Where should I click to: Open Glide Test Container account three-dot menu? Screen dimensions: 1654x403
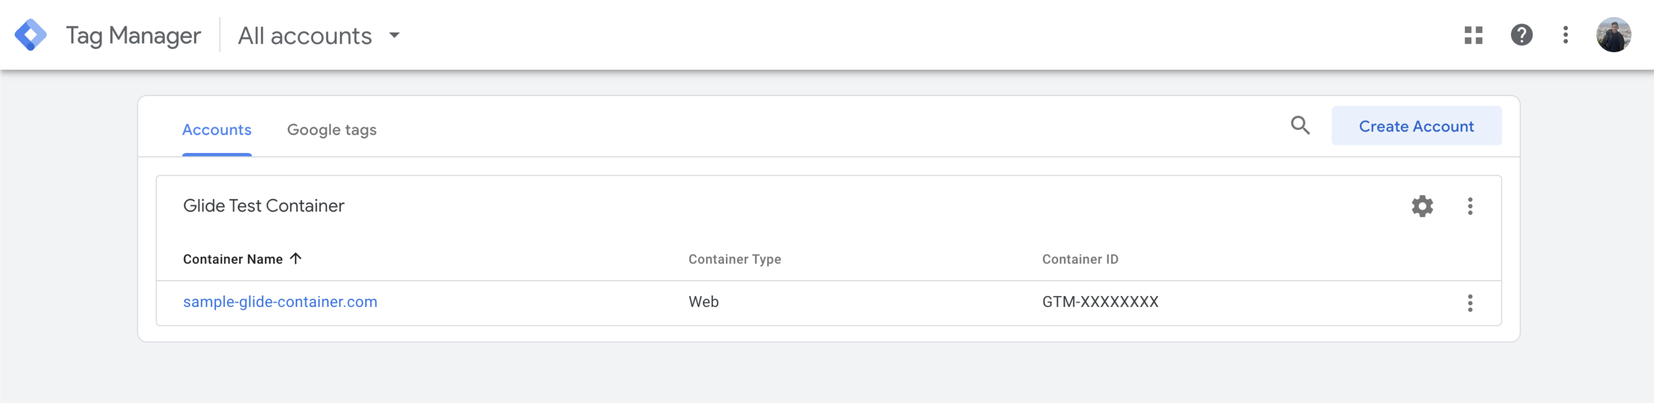pyautogui.click(x=1470, y=206)
